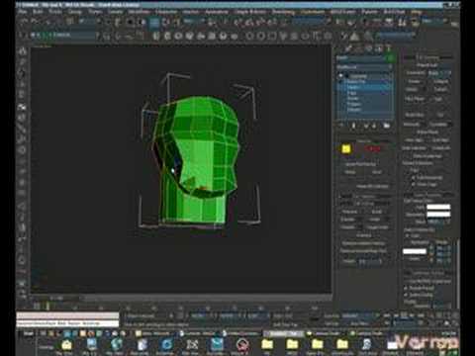Click the Auto Key button
The image size is (475, 356).
tap(332, 315)
